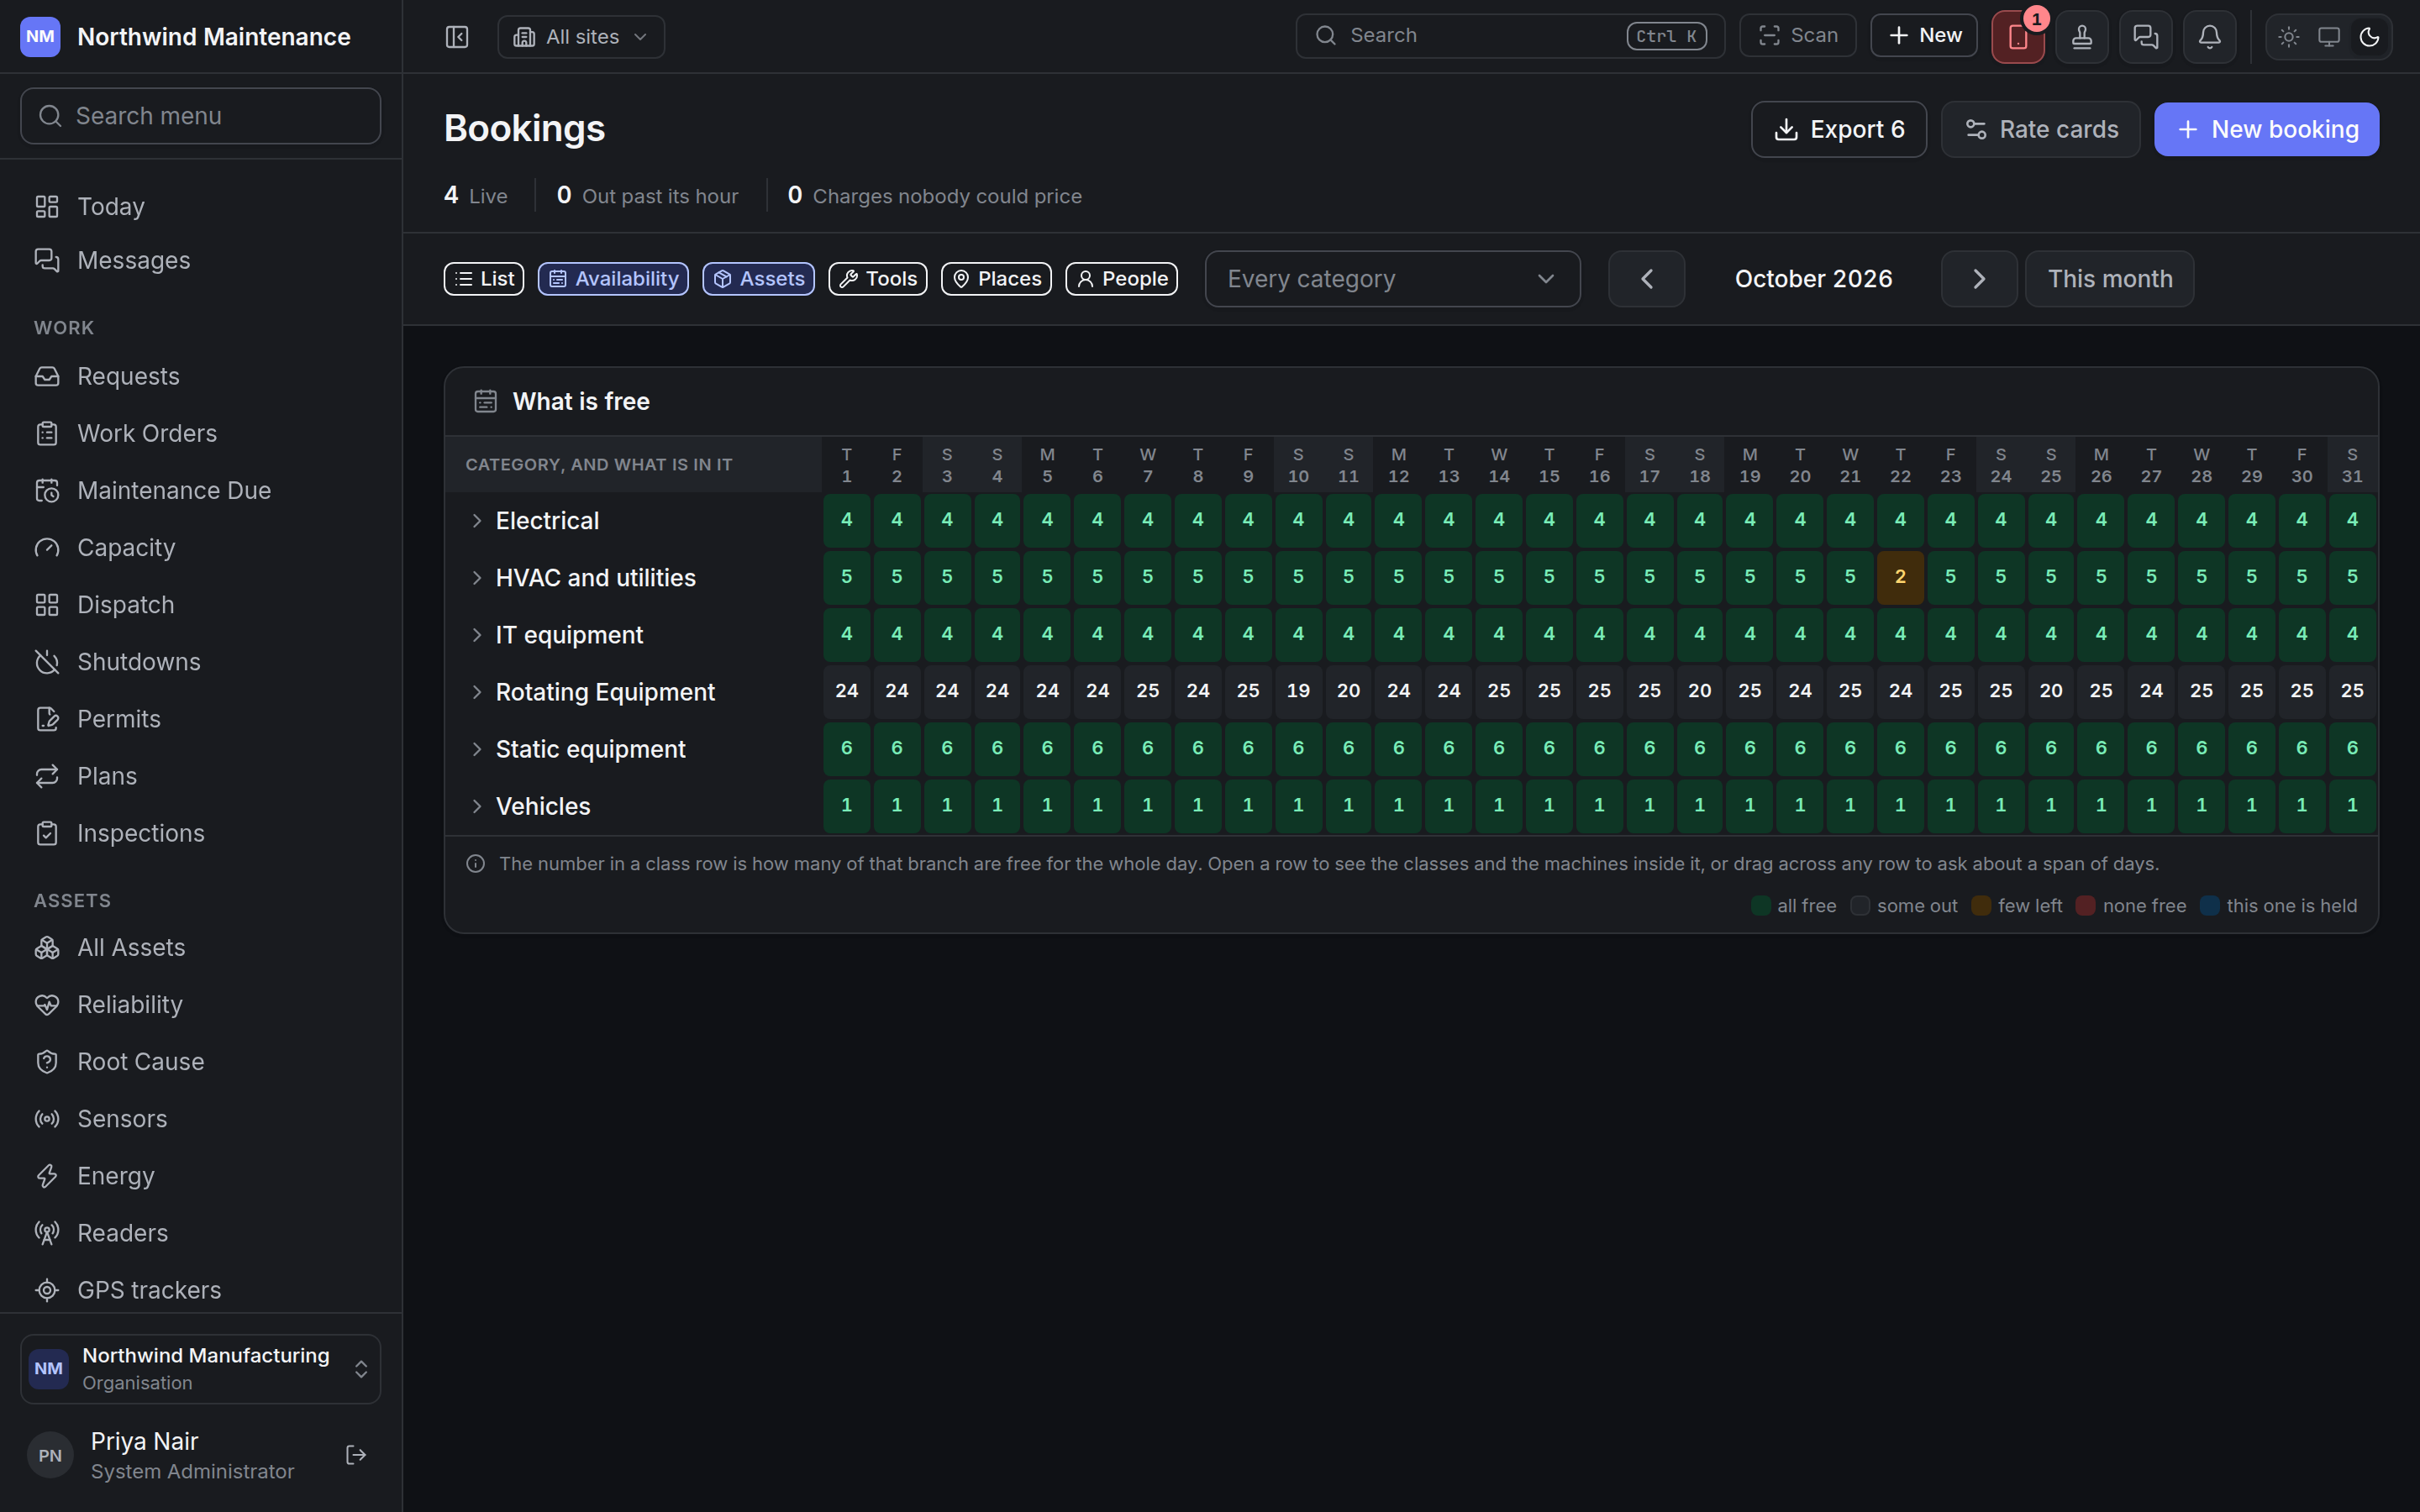Open Dispatch in the sidebar
Viewport: 2420px width, 1512px height.
200,605
